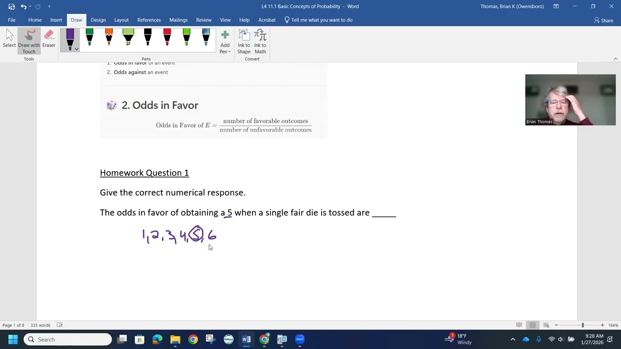
Task: Open the Add Pen dropdown
Action: [x=225, y=42]
